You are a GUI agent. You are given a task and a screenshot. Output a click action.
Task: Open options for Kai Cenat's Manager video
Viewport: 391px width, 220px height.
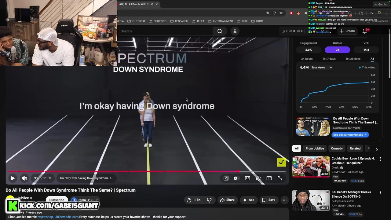tap(380, 193)
